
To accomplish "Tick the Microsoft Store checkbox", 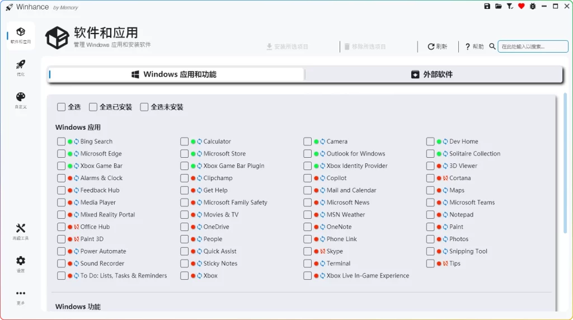I will tap(184, 154).
